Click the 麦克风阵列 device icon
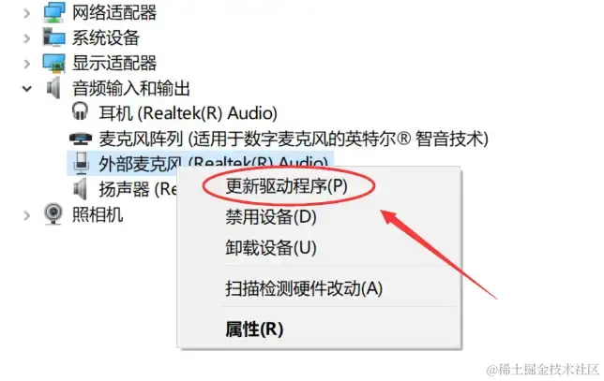Viewport: 604px width, 381px height. coord(81,139)
